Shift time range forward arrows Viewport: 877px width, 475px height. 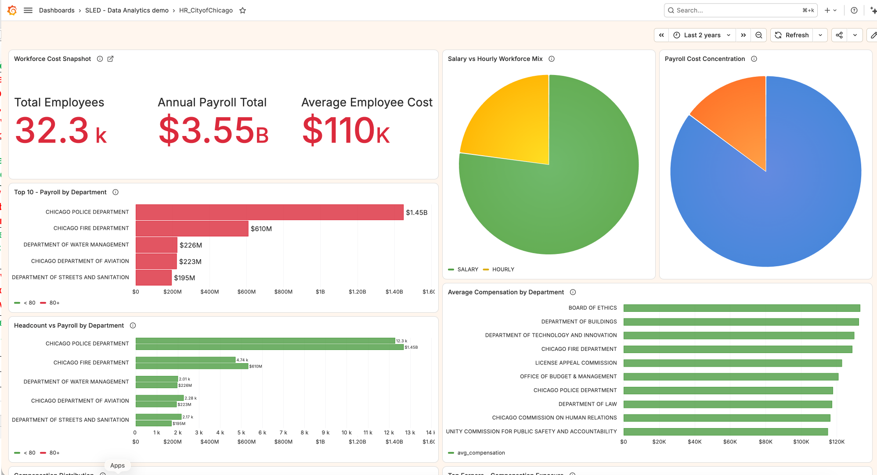(x=743, y=35)
